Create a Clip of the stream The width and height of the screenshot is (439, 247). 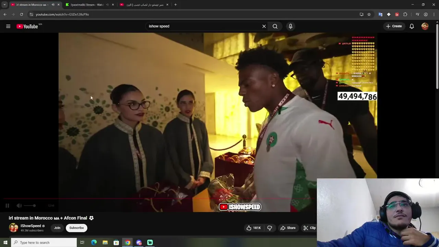tap(310, 228)
